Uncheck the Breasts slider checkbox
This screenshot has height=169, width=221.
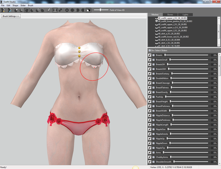pos(154,55)
